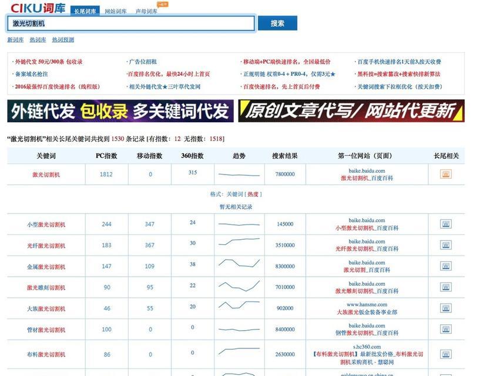Viewport: 483px width, 376px height.
Task: Click the 外链代发 包收录 banner ad
Action: click(120, 111)
